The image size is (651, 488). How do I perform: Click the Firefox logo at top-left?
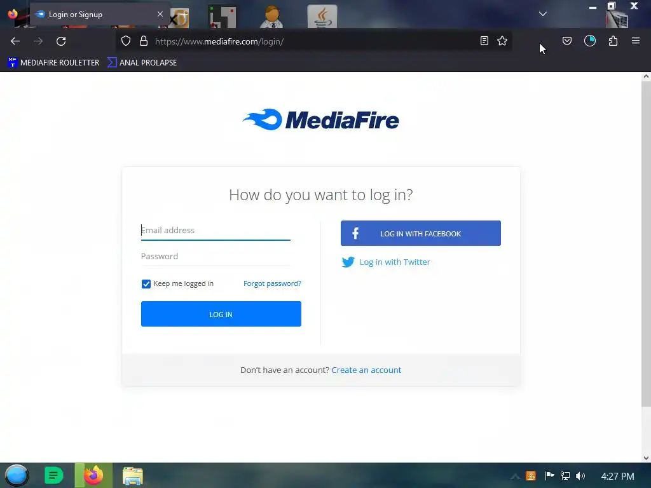(13, 14)
